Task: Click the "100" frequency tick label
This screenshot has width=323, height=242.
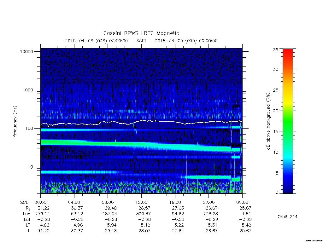Action: coord(29,129)
